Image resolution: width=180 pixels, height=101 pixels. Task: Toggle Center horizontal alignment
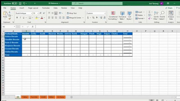tap(53, 18)
